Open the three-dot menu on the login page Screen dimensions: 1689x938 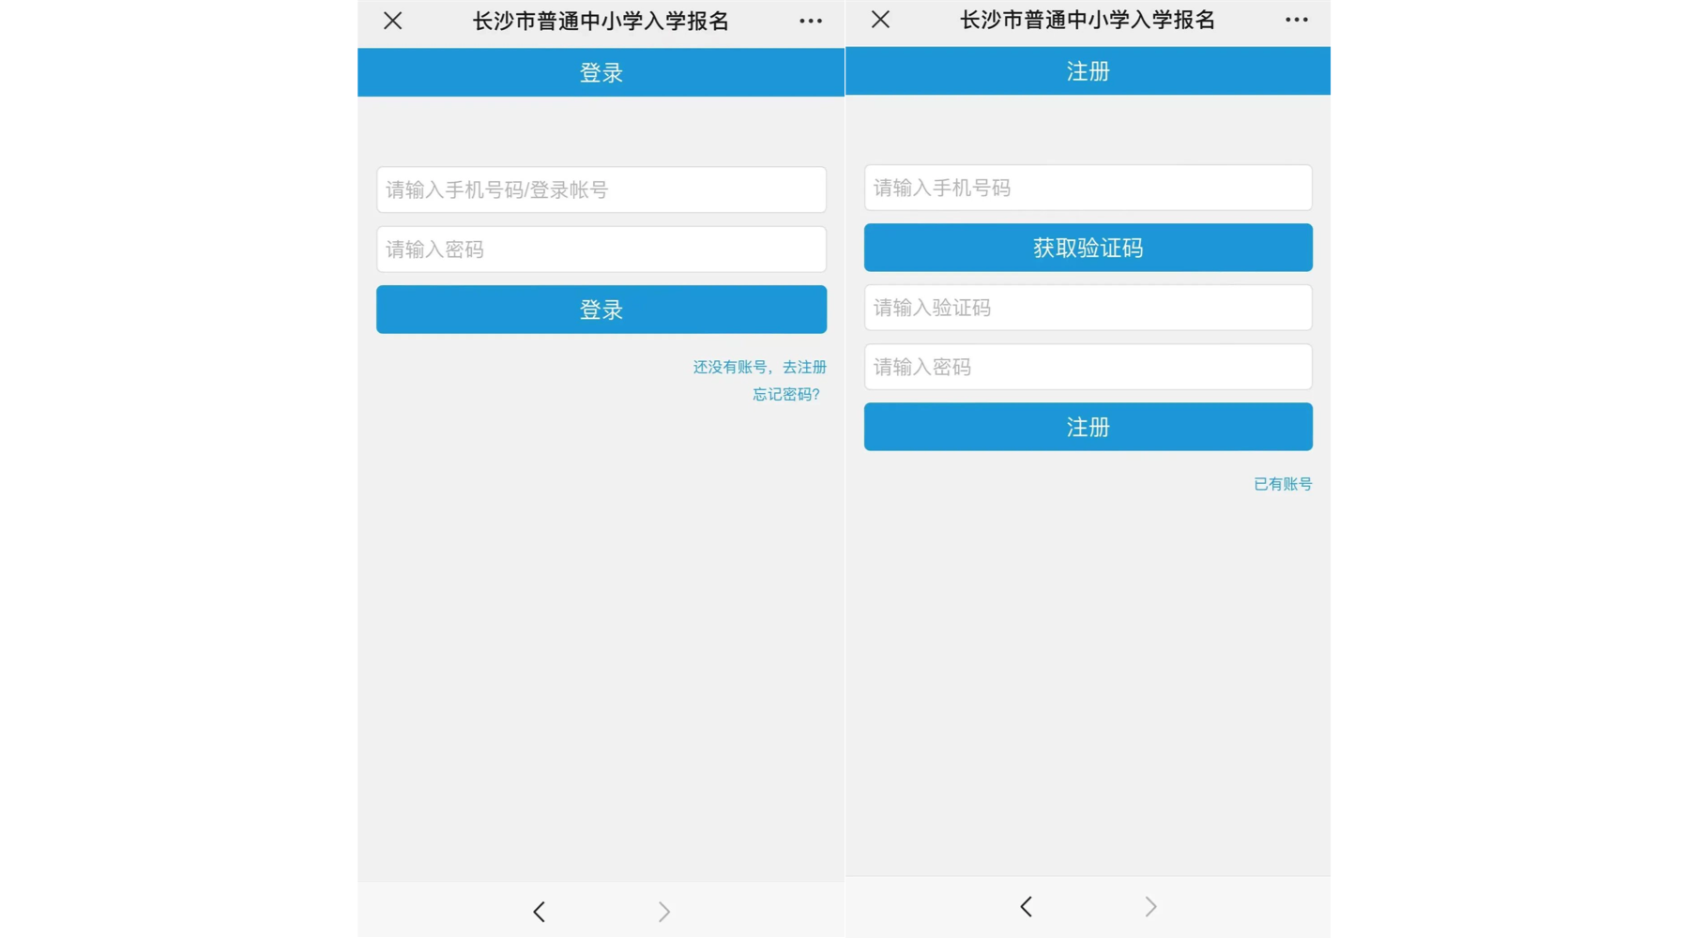click(x=811, y=21)
